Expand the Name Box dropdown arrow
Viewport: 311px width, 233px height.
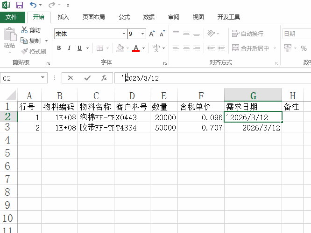[x=43, y=78]
